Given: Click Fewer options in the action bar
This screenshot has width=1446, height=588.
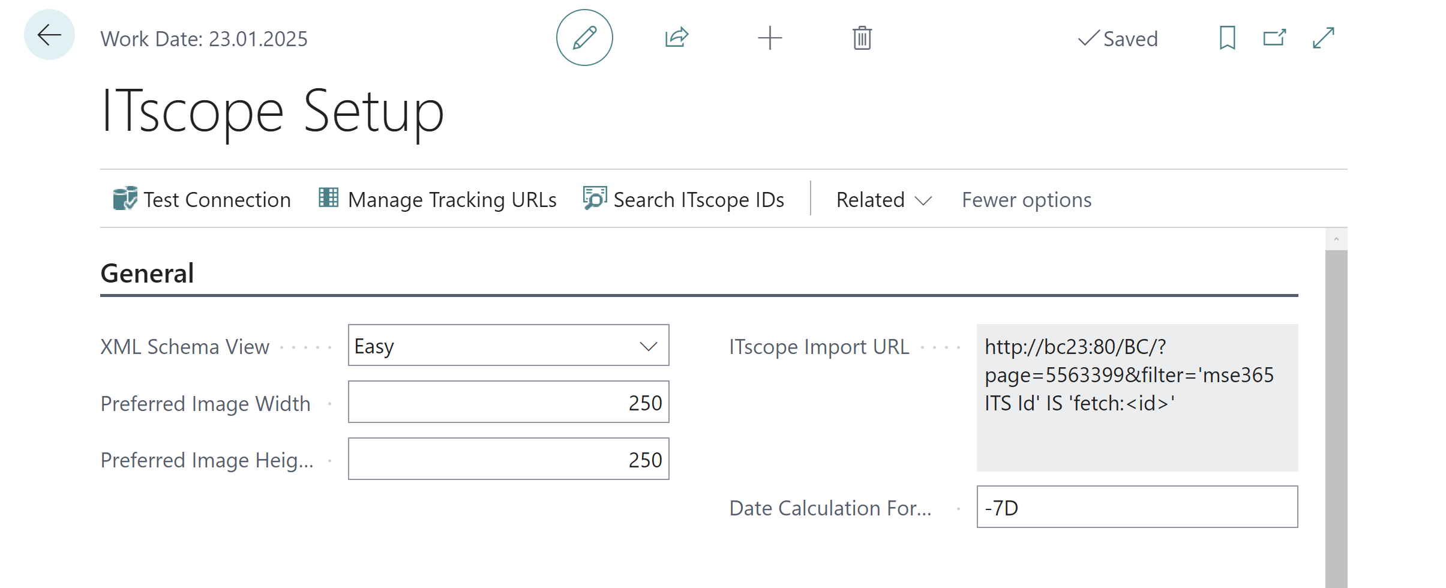Looking at the screenshot, I should (1026, 199).
